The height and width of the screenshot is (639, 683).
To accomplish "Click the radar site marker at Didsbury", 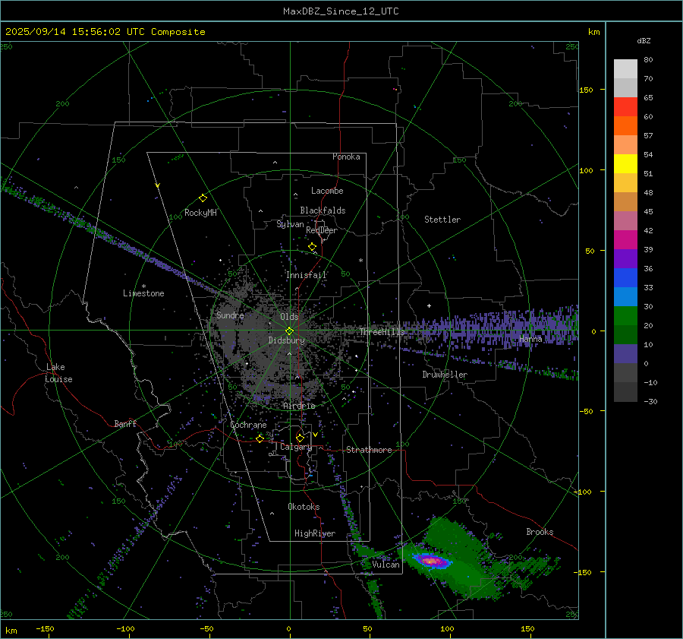I will [290, 331].
